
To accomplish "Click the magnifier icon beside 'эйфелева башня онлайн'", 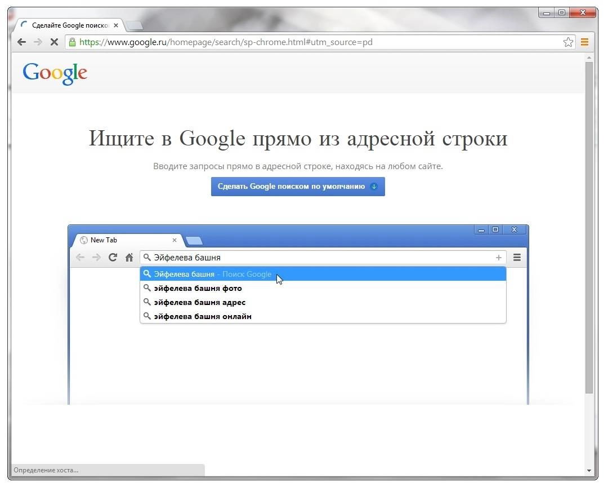I will point(147,316).
